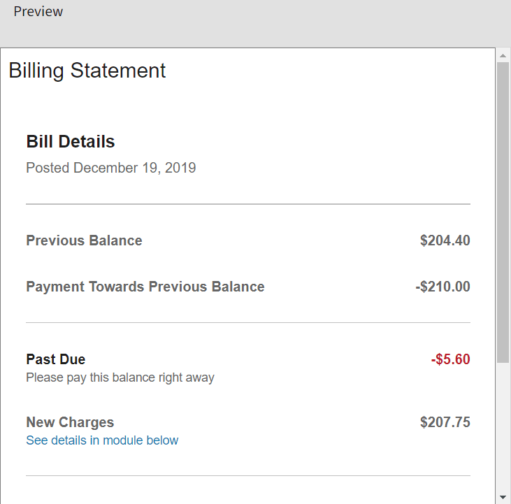511x504 pixels.
Task: Click the $207.75 new charges amount
Action: 445,422
